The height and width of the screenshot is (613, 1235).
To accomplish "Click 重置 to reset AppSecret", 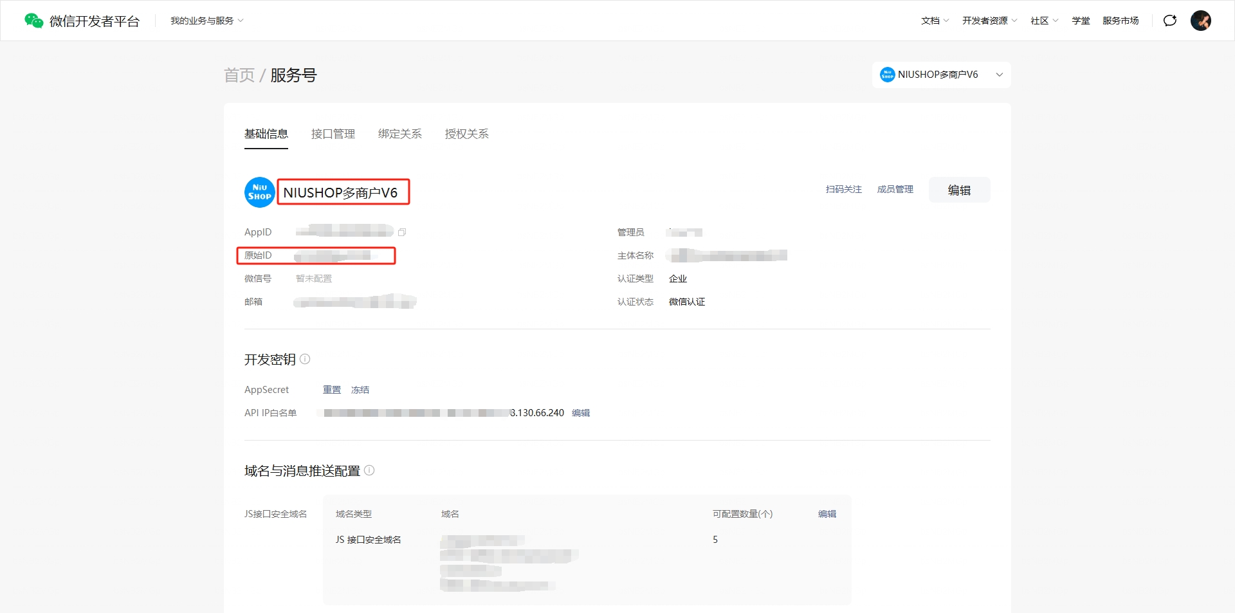I will click(x=331, y=390).
